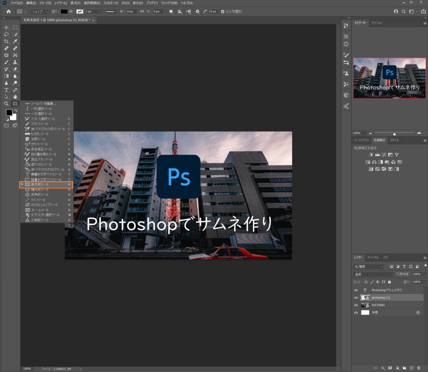
Task: Hide the Photoshopでサムネ作り text layer
Action: pyautogui.click(x=356, y=290)
